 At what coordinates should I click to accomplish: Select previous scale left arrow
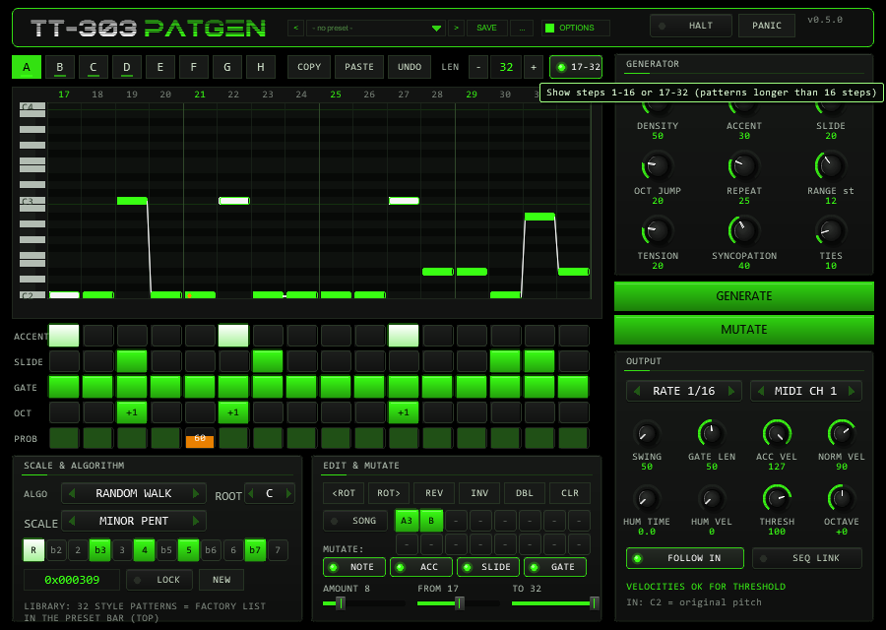pyautogui.click(x=72, y=521)
